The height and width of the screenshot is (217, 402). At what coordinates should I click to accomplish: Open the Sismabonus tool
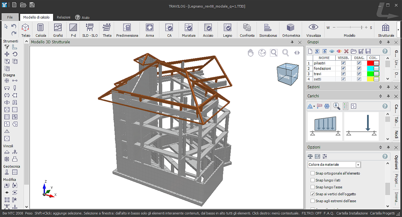point(268,30)
